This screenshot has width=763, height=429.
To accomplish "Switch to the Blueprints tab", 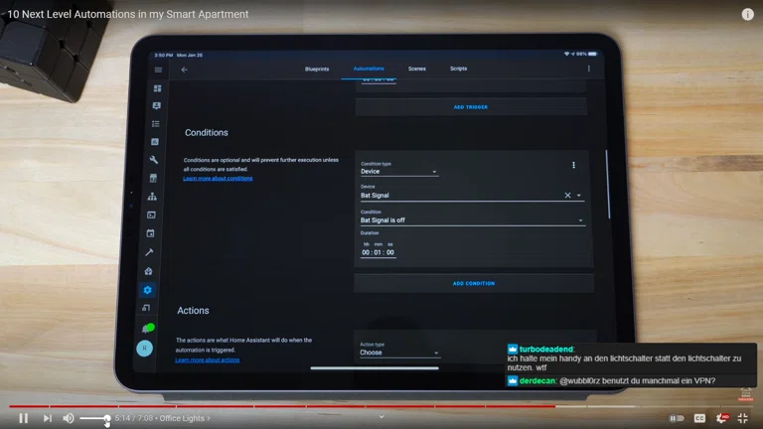I will pyautogui.click(x=317, y=69).
